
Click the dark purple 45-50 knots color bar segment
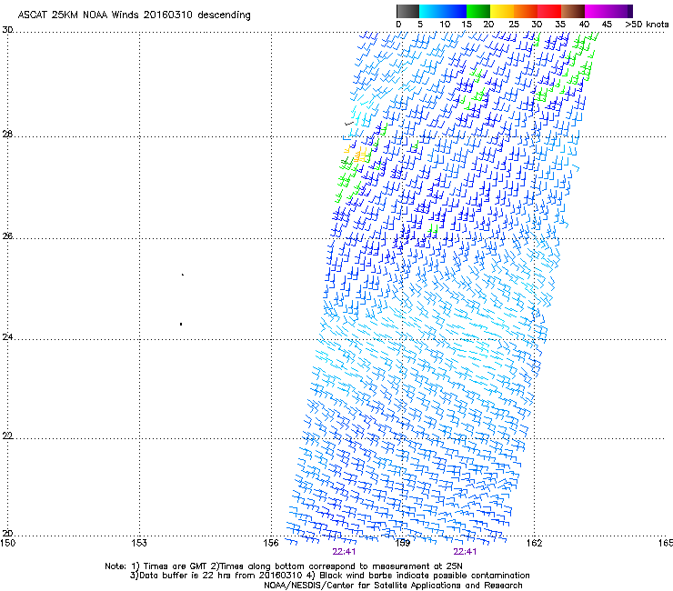pyautogui.click(x=620, y=11)
